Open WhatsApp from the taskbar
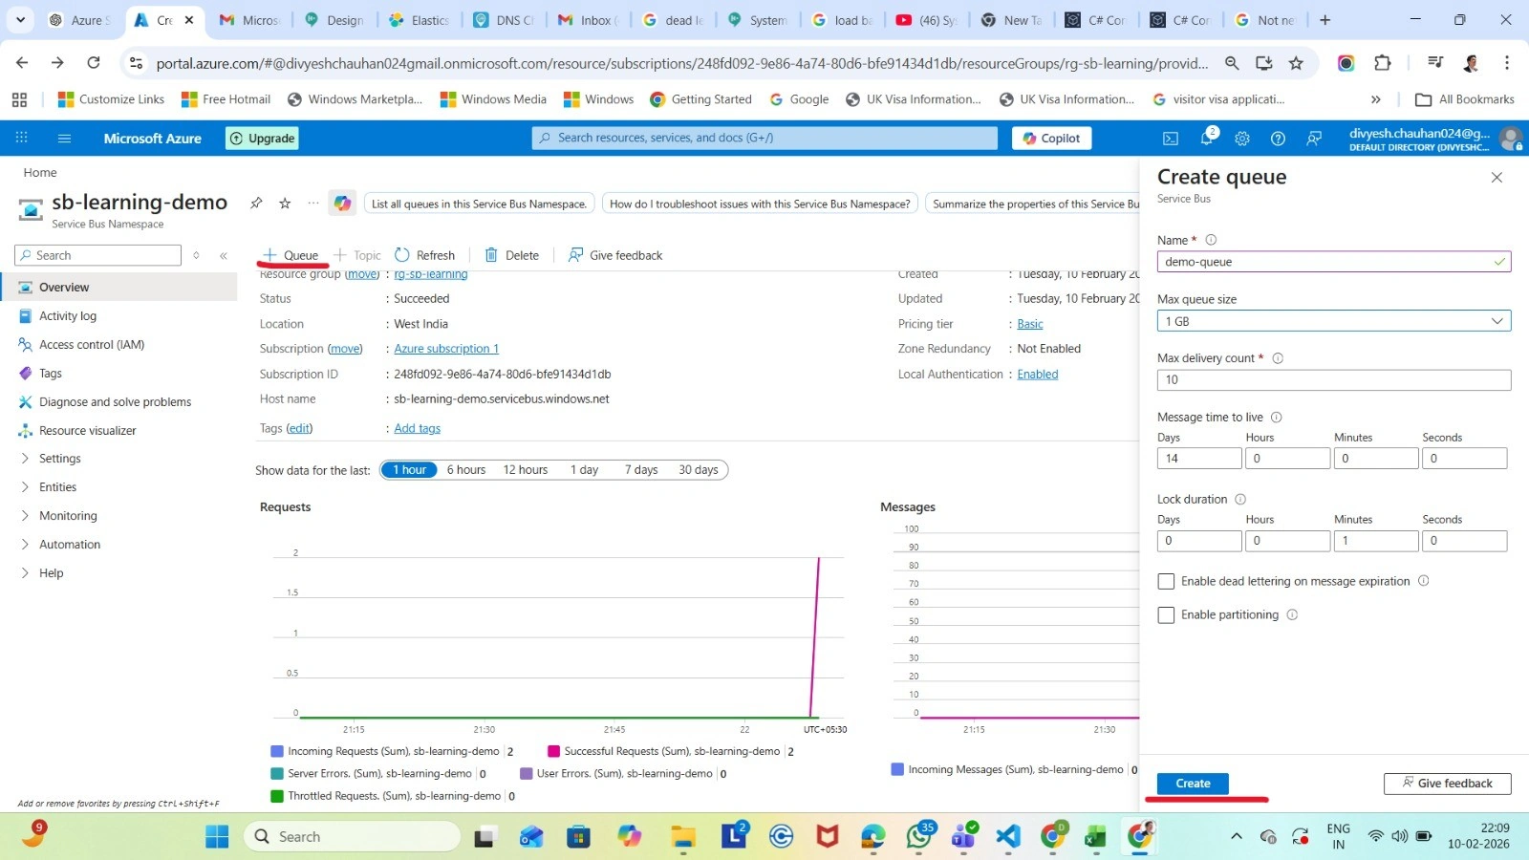The width and height of the screenshot is (1529, 860). tap(919, 837)
